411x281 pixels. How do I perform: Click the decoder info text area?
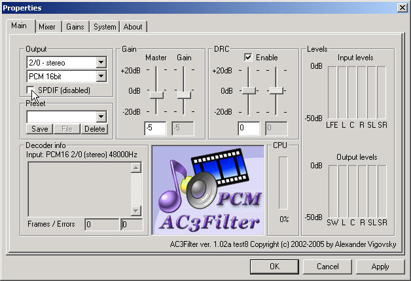[80, 189]
